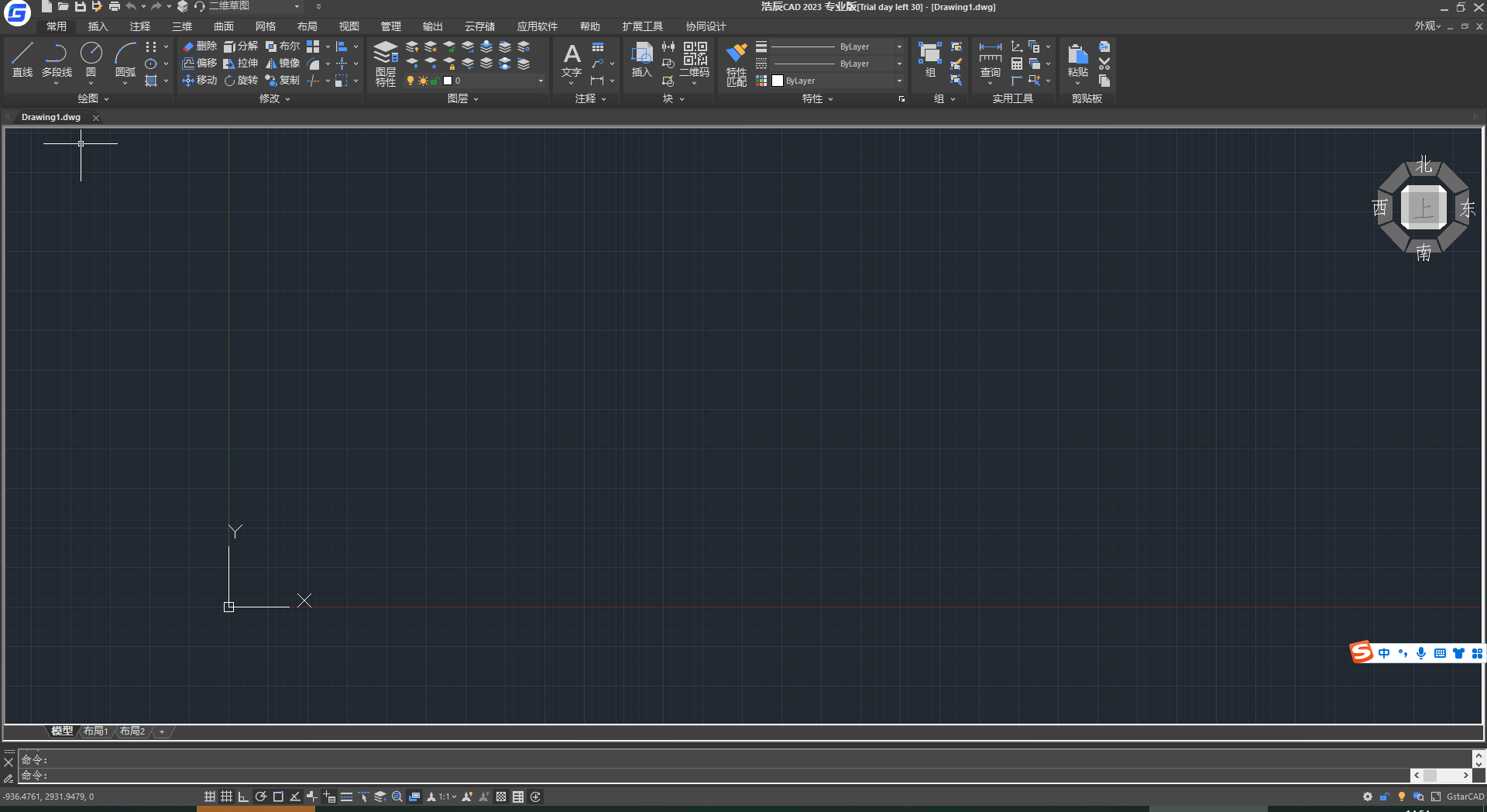Image resolution: width=1487 pixels, height=812 pixels.
Task: Click the Rotate (旋转) tool
Action: (x=241, y=81)
